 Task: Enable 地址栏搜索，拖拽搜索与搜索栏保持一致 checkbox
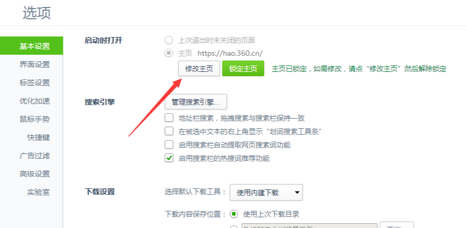[x=169, y=117]
